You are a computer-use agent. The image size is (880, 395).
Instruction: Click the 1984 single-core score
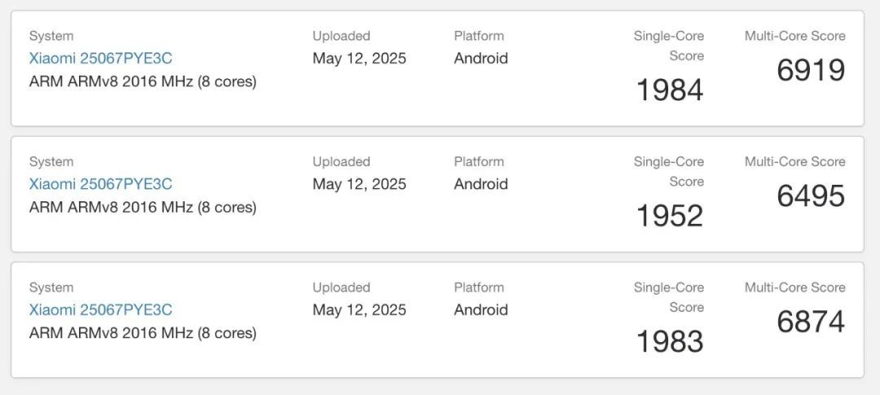[669, 90]
